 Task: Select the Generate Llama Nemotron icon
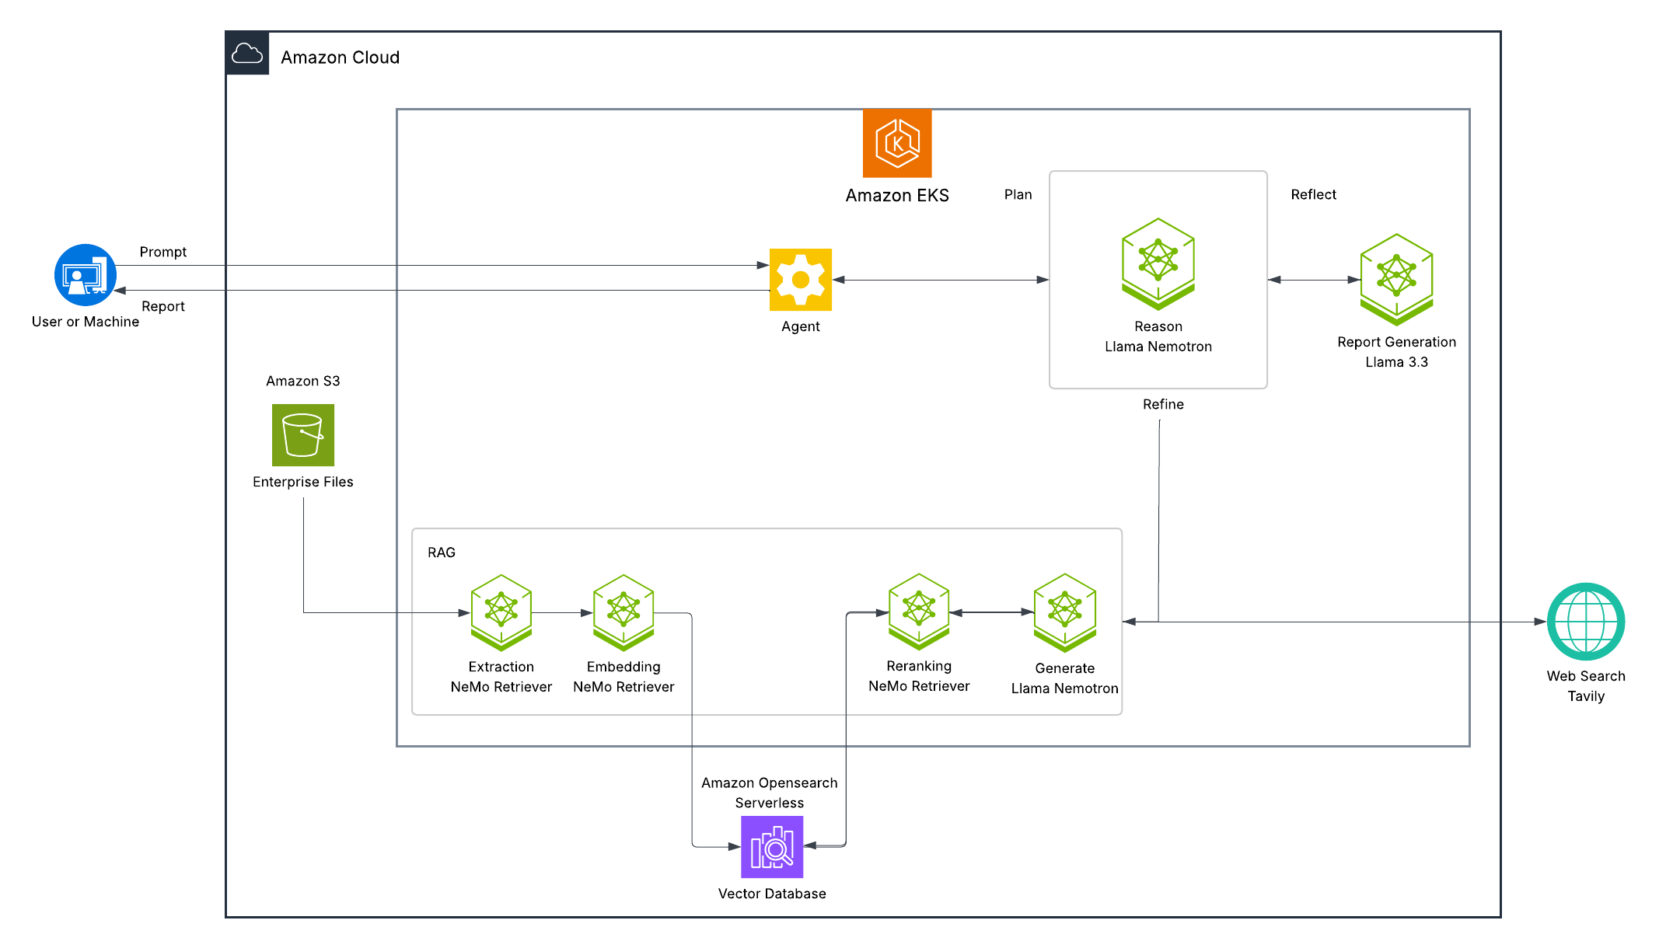[x=1064, y=612]
